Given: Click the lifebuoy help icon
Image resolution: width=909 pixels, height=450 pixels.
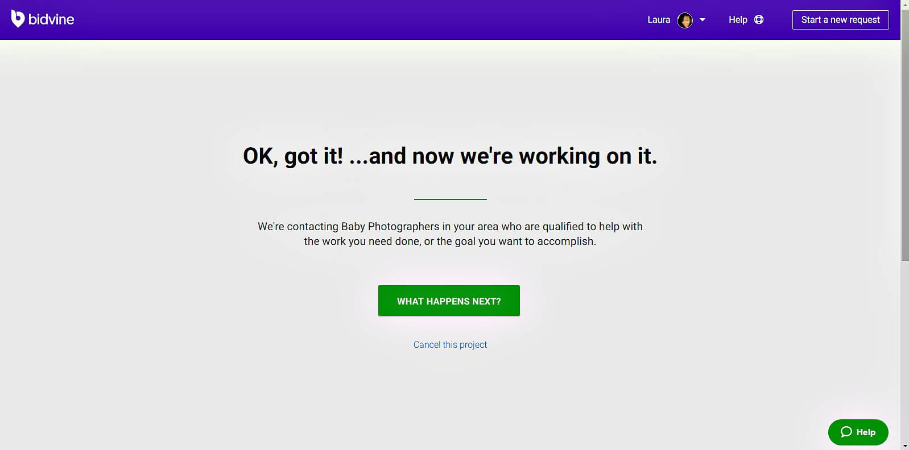Looking at the screenshot, I should click(x=759, y=20).
